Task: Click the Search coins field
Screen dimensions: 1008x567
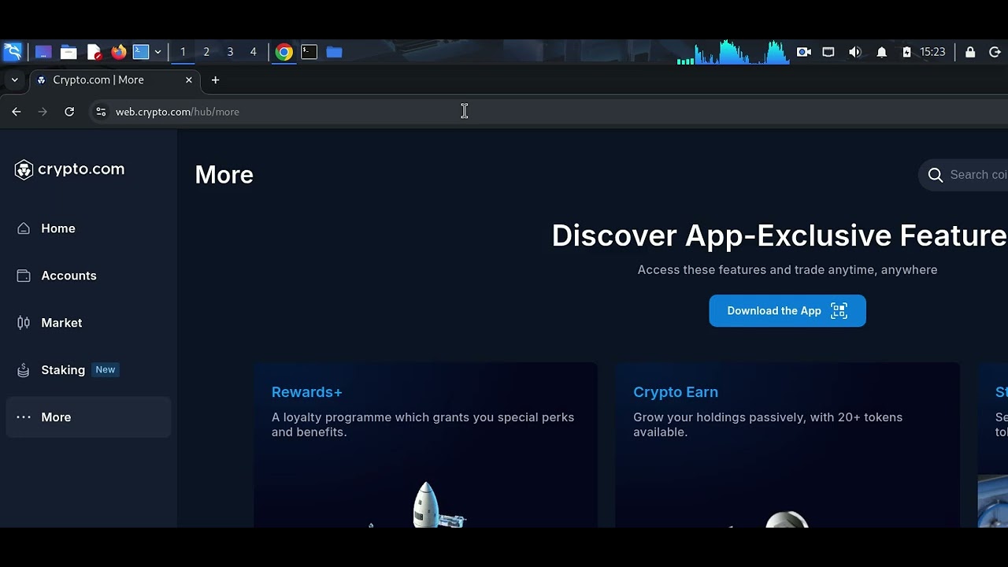Action: [964, 175]
